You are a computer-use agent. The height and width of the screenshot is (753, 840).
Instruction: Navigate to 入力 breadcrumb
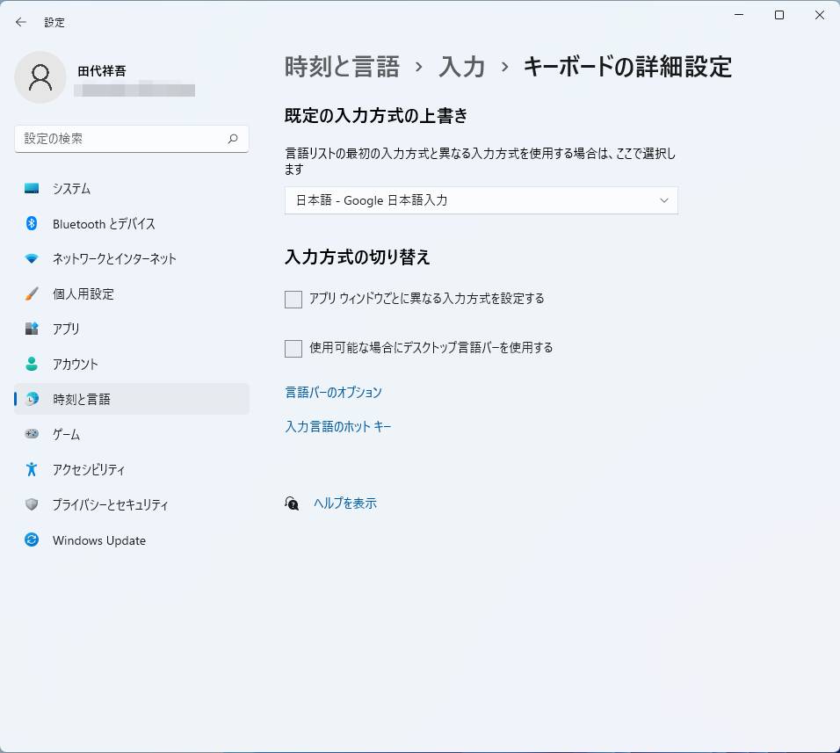(462, 67)
